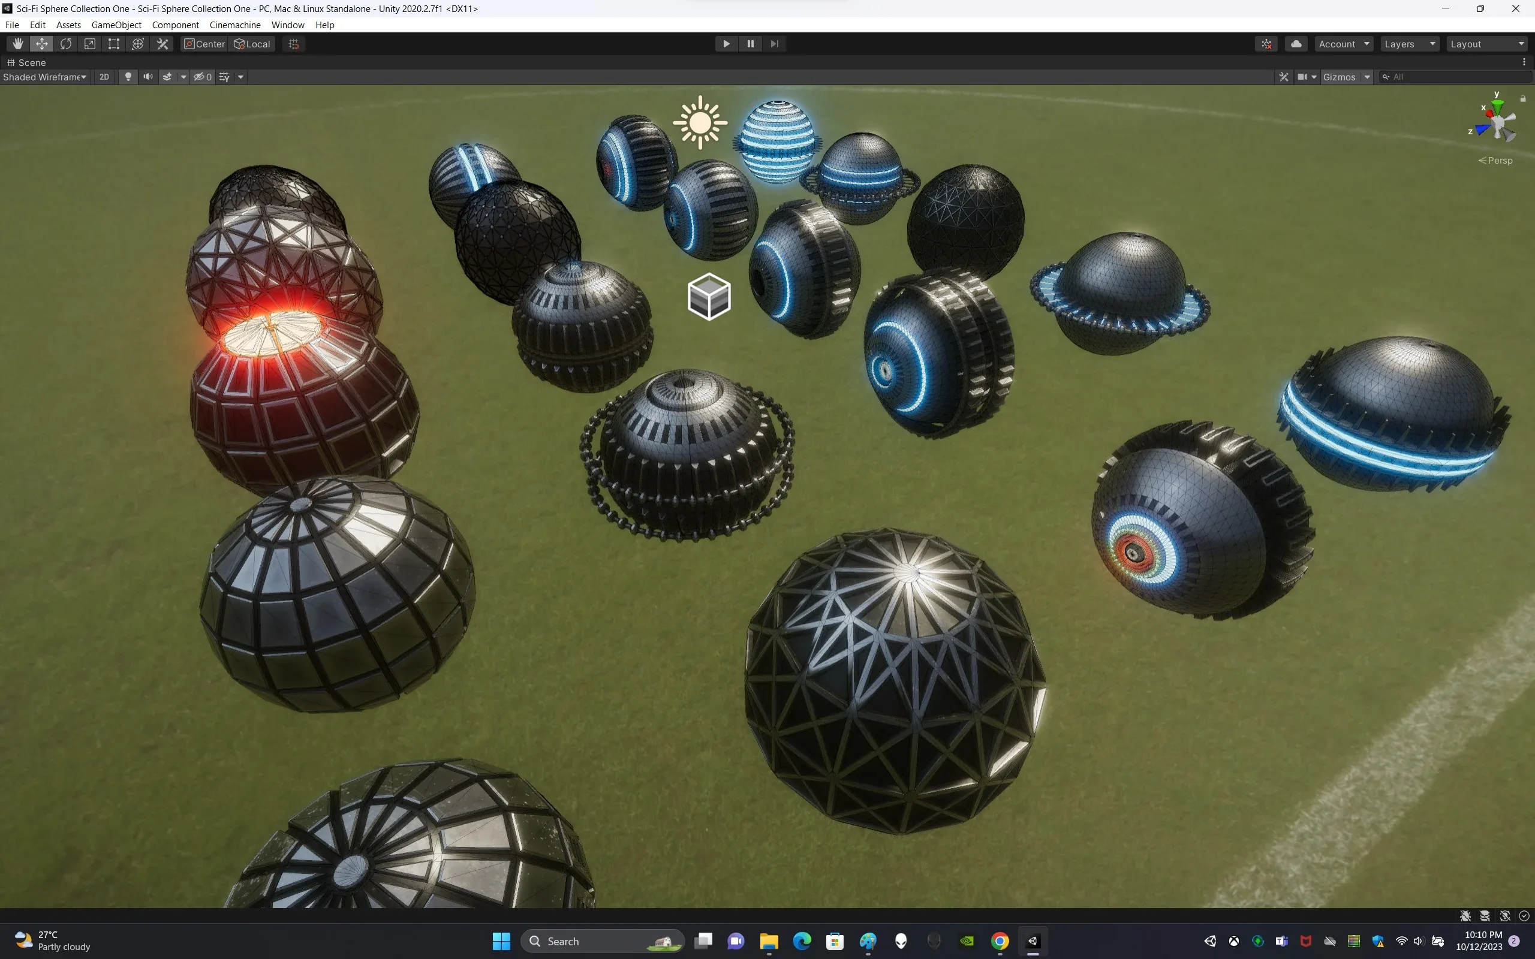
Task: Switch pivot mode via Center button
Action: [204, 44]
